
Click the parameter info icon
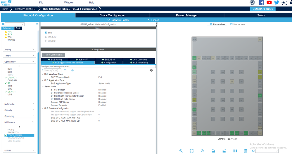coord(151,70)
